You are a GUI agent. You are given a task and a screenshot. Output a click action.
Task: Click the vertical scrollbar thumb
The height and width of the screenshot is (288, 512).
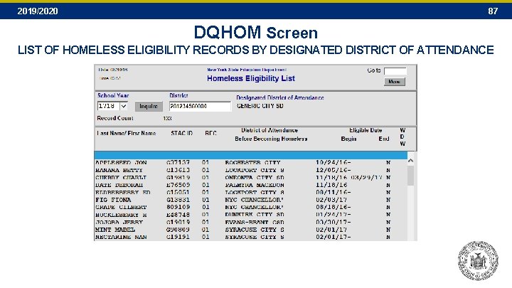point(411,176)
